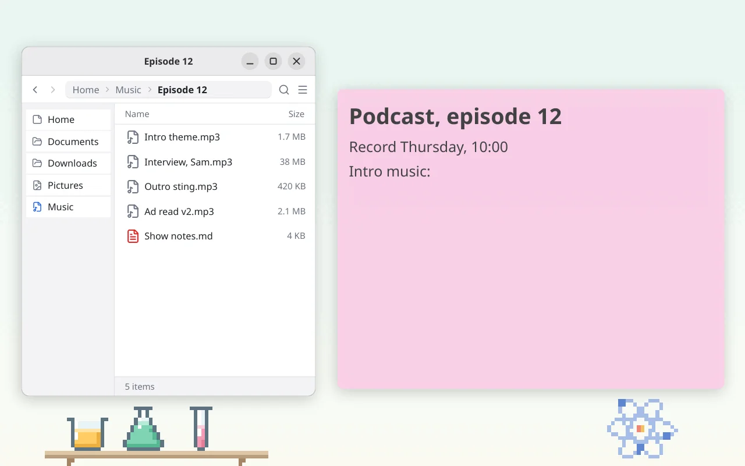Sort files by the Size column
The height and width of the screenshot is (466, 745).
(x=296, y=114)
